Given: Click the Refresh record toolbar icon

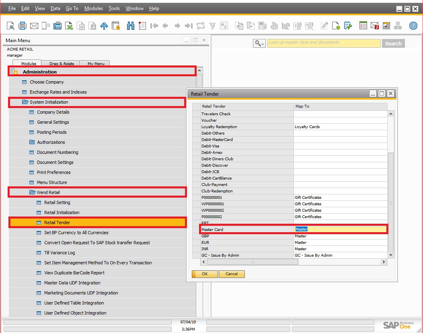Looking at the screenshot, I should click(200, 26).
